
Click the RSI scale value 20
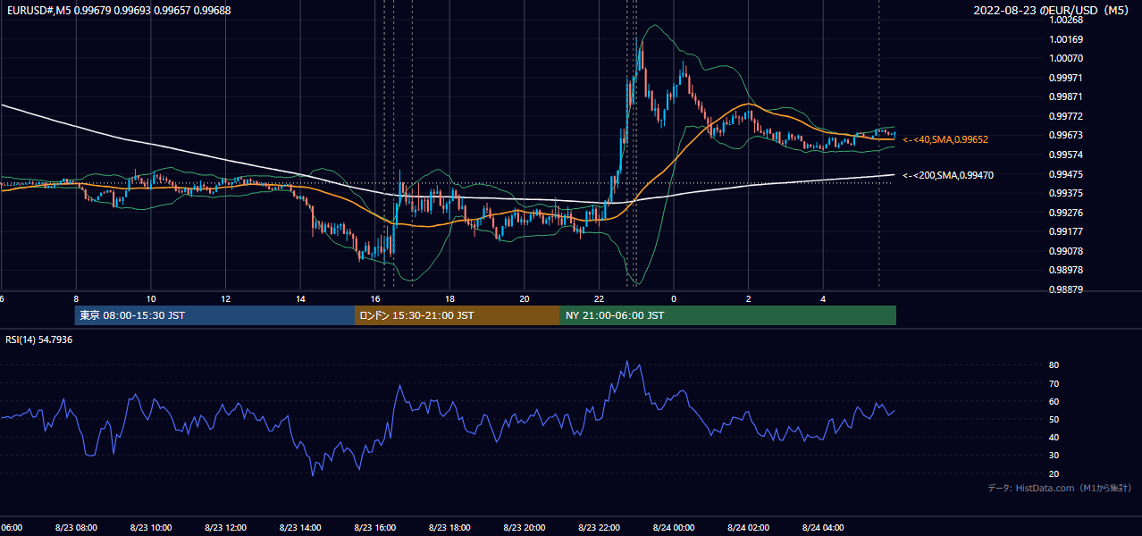pyautogui.click(x=1054, y=473)
